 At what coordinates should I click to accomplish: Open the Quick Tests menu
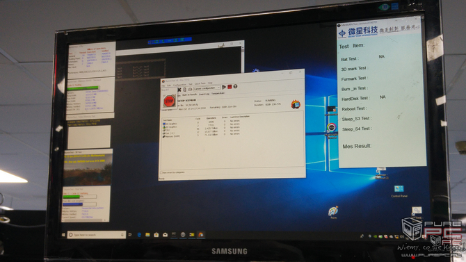(200, 84)
